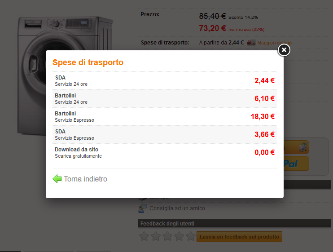This screenshot has height=252, width=333.
Task: Click the shopping cart icon on add button
Action: click(x=303, y=147)
